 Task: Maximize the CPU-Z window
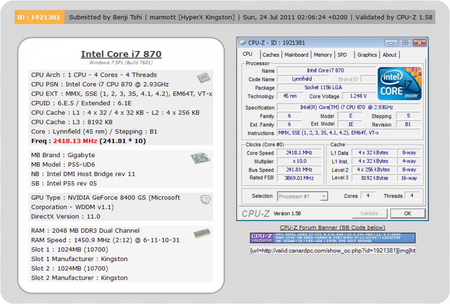(x=405, y=43)
